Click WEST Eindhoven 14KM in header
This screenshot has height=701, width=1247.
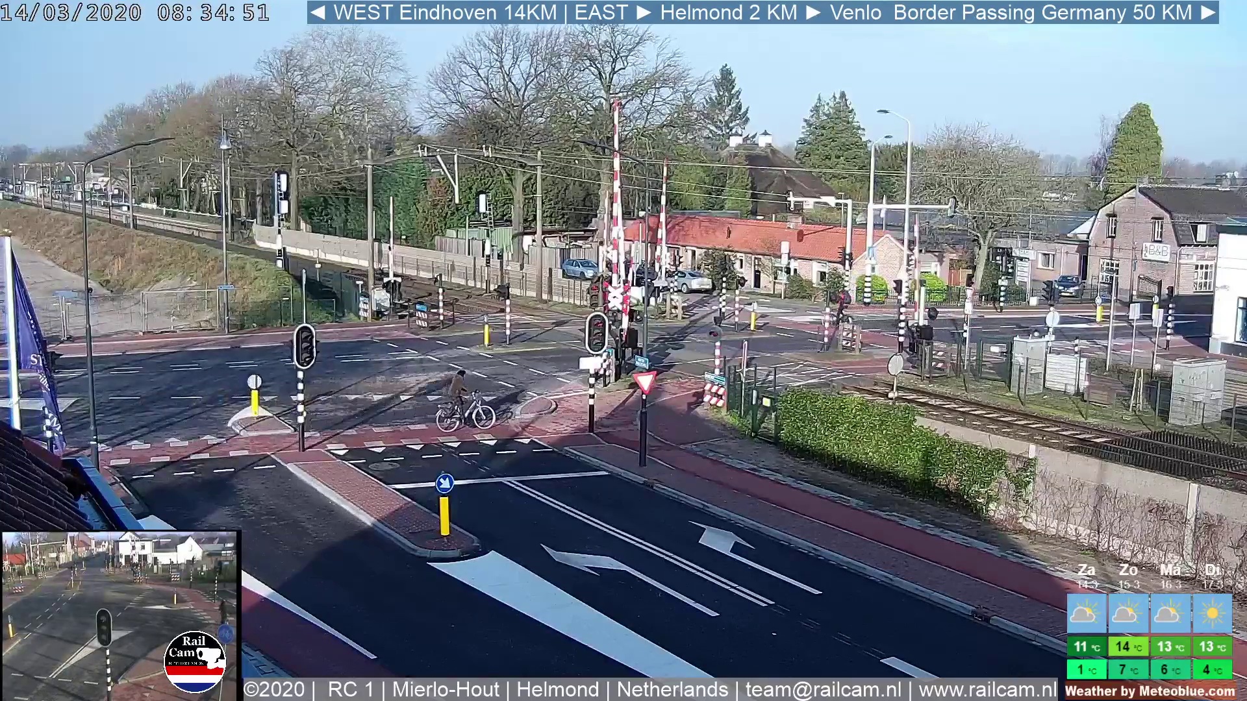445,12
